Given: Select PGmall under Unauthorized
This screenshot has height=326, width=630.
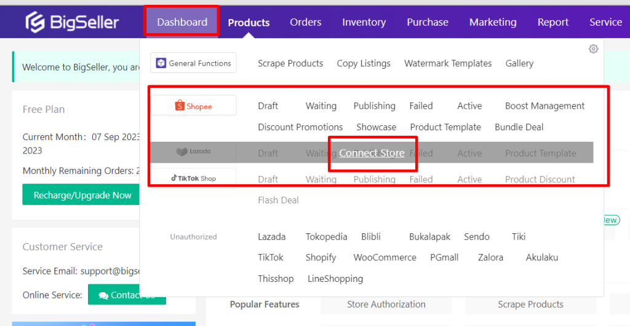Looking at the screenshot, I should (444, 257).
